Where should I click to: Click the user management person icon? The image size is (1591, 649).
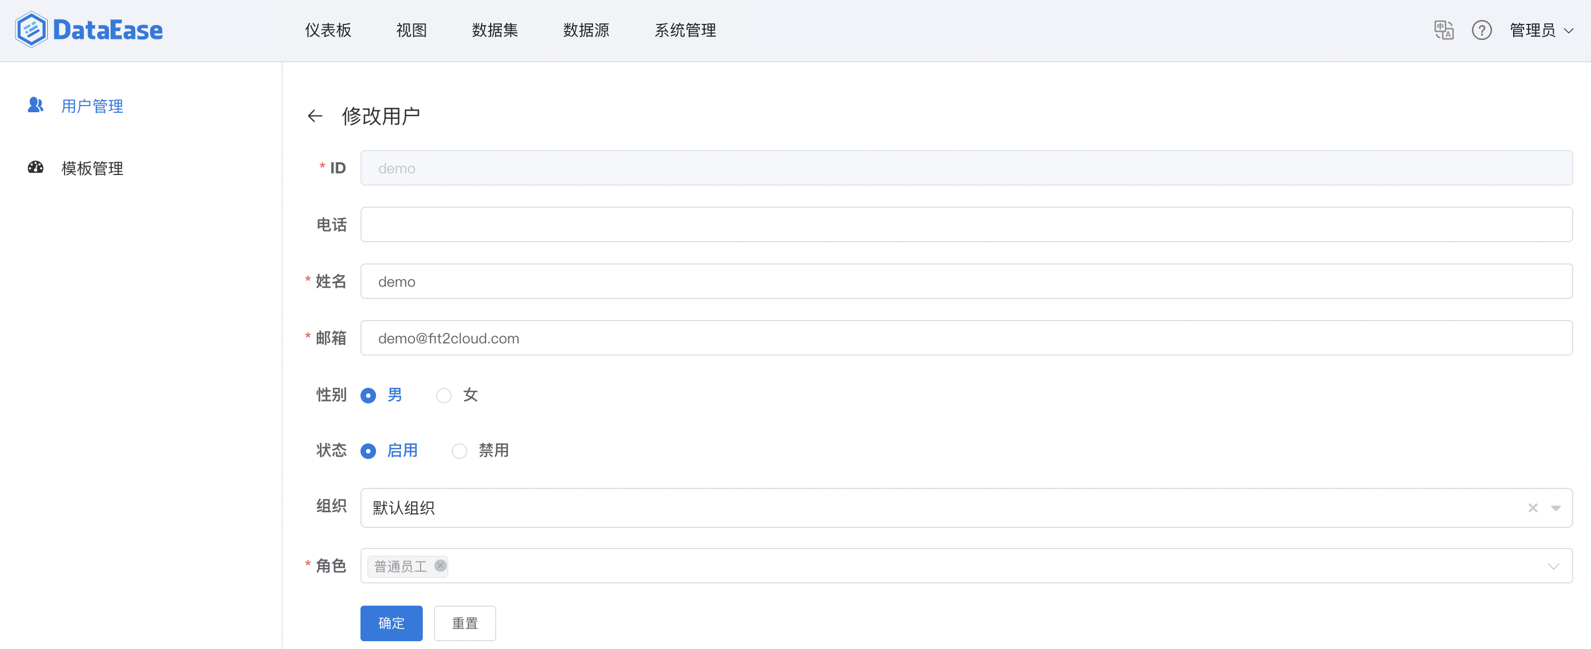pos(35,106)
